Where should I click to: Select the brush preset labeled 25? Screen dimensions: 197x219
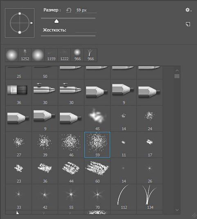pyautogui.click(x=19, y=72)
